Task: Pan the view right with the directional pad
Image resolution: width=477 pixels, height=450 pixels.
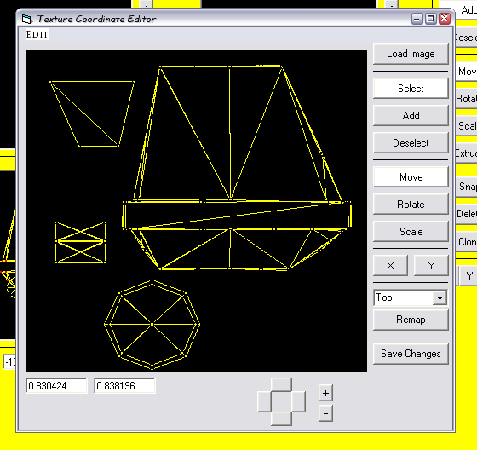Action: pyautogui.click(x=298, y=401)
